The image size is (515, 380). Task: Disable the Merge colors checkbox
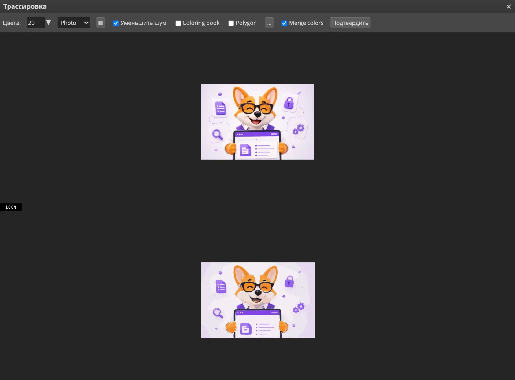(x=284, y=23)
